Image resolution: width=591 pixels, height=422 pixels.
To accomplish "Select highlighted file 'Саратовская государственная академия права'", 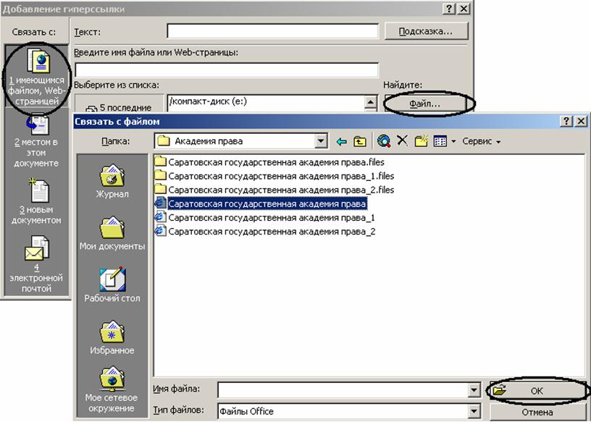I will coord(261,204).
